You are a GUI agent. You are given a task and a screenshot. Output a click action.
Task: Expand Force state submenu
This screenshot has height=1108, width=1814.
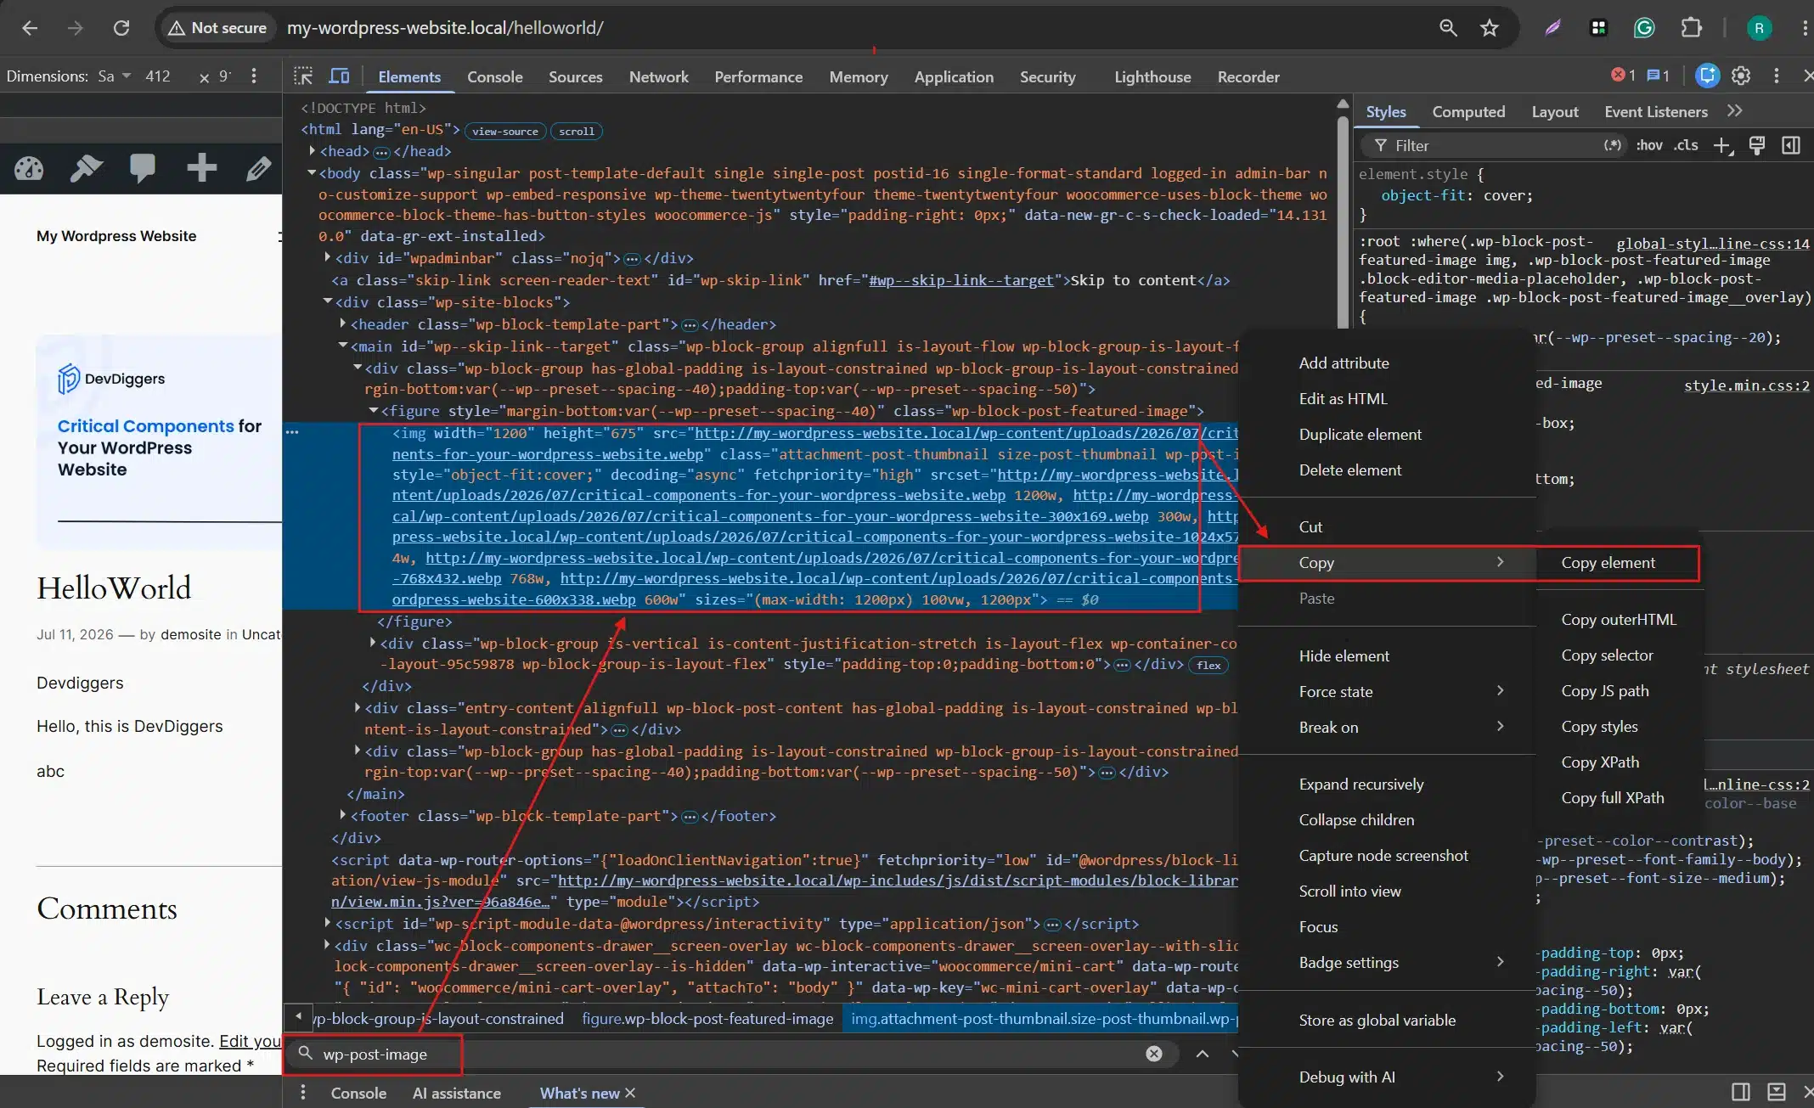1388,691
